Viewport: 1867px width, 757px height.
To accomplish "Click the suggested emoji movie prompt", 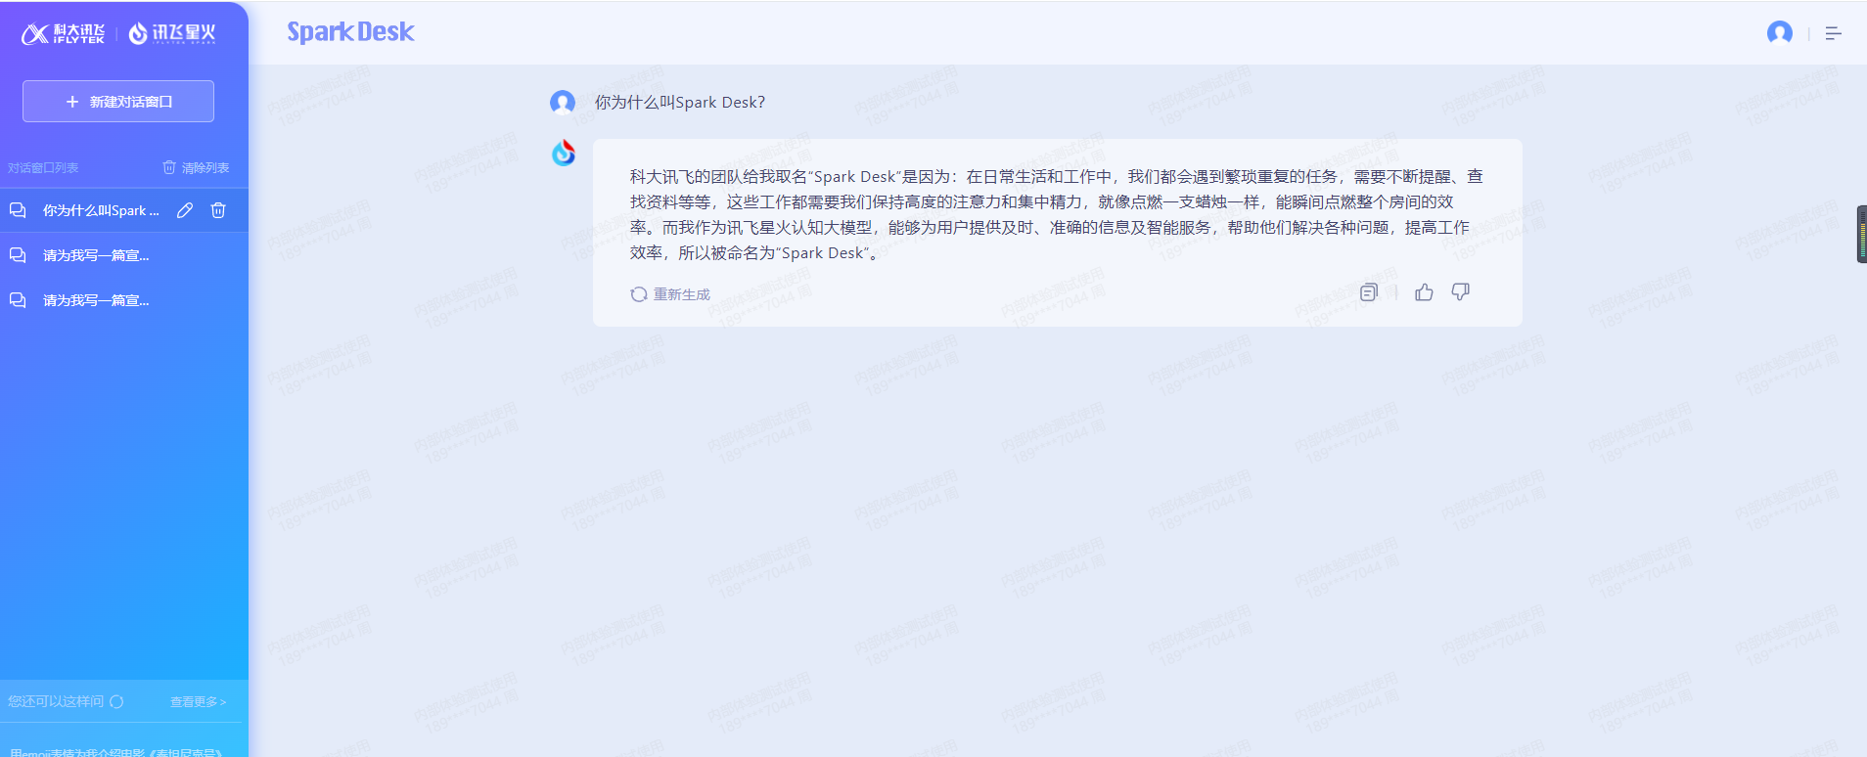I will click(117, 751).
